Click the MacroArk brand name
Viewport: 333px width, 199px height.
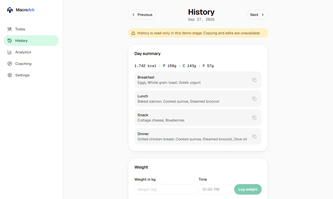[x=25, y=10]
